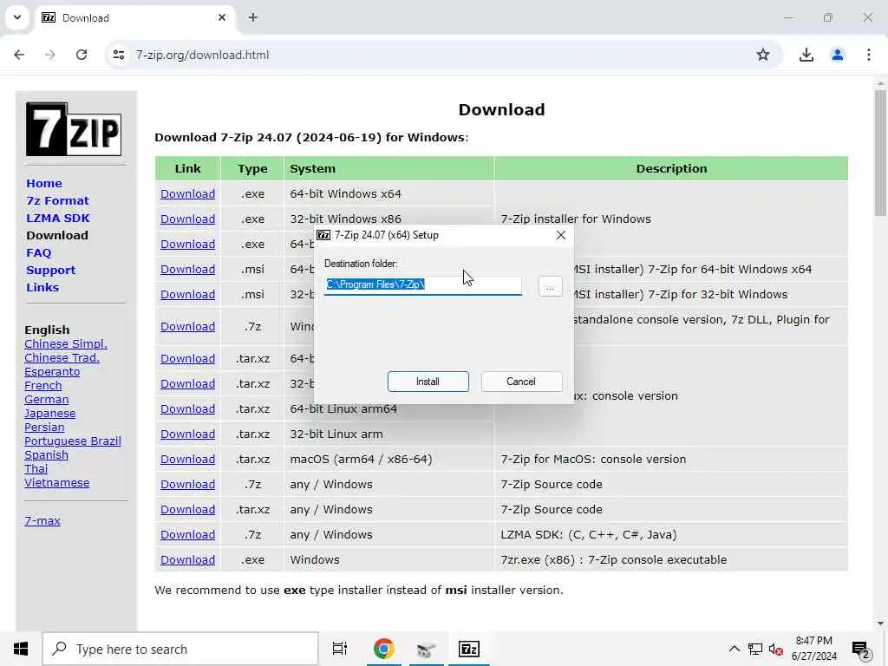The width and height of the screenshot is (888, 666).
Task: Open the folder browse button in Setup
Action: 550,286
